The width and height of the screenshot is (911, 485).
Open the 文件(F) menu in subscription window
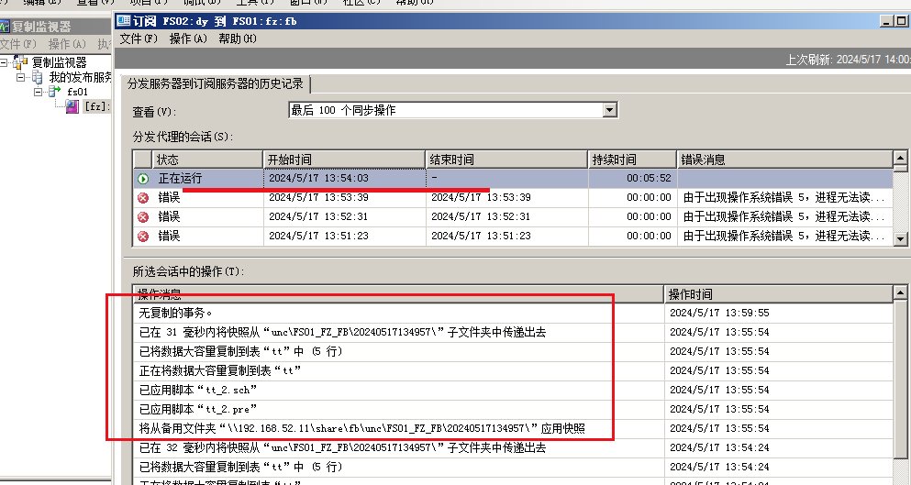tap(139, 39)
